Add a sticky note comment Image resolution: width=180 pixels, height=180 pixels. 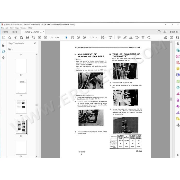(x=119, y=38)
